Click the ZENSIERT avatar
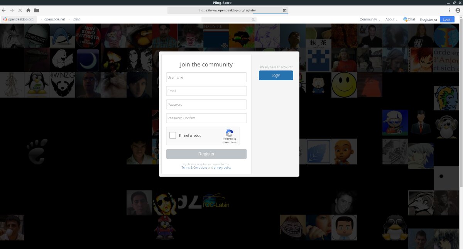Screen dimensions: 463x249 [x=37, y=36]
